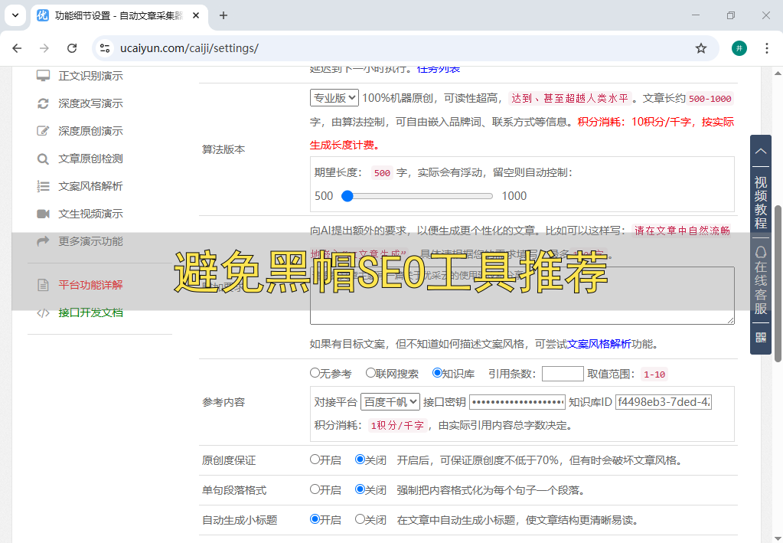Click the 平台功能详解 document icon

43,285
